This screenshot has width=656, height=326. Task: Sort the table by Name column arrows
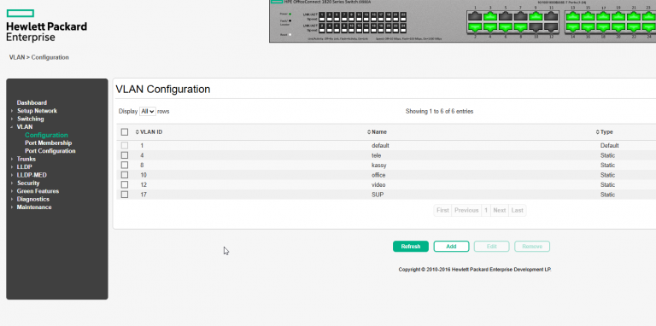(x=369, y=132)
